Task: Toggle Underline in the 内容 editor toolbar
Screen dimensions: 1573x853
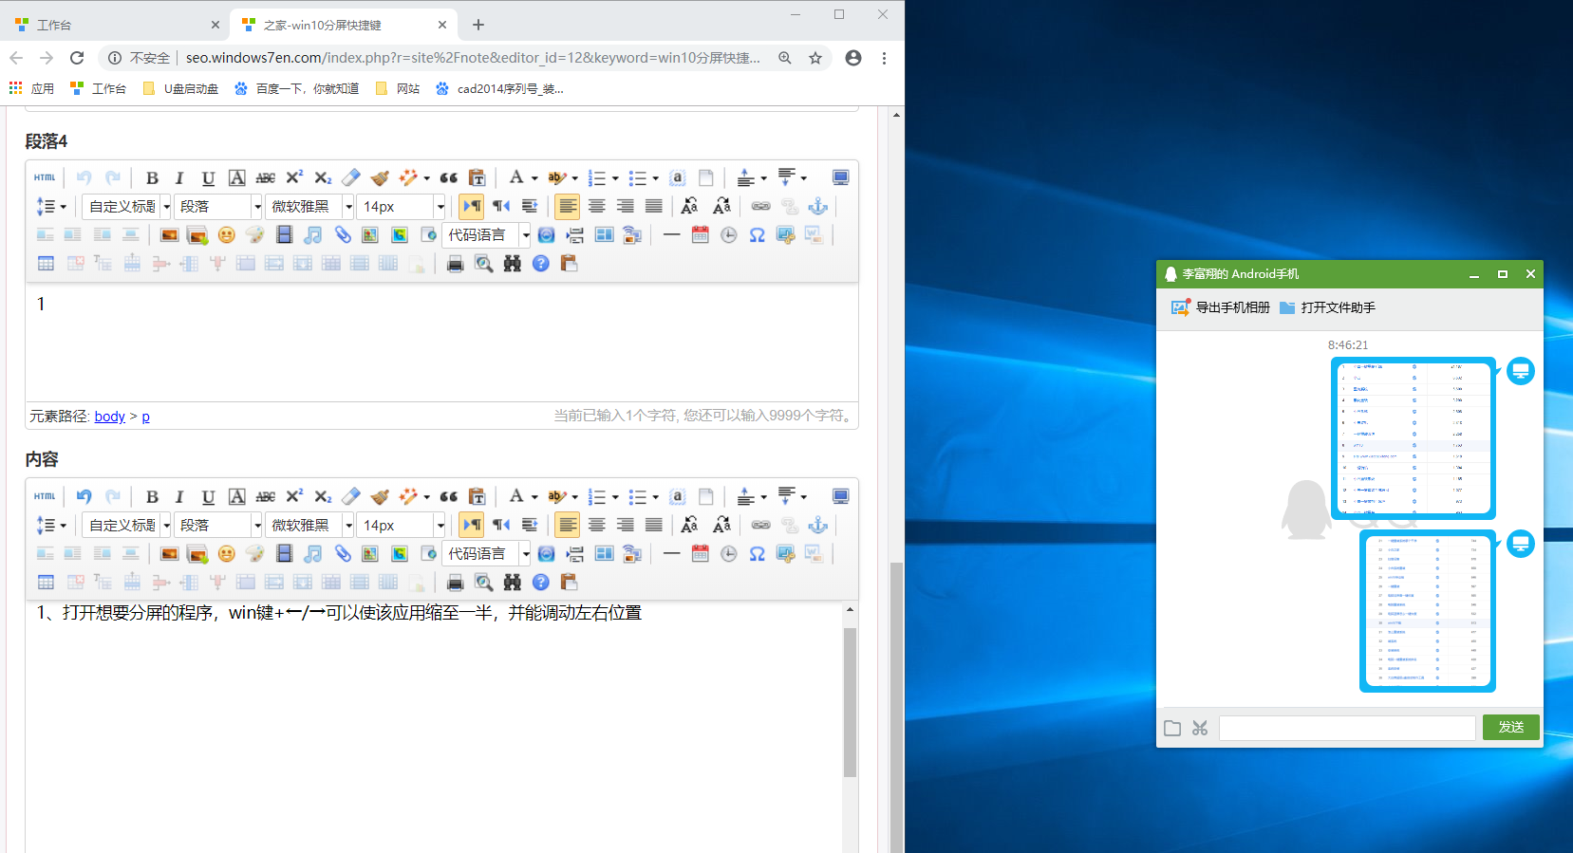Action: [208, 497]
